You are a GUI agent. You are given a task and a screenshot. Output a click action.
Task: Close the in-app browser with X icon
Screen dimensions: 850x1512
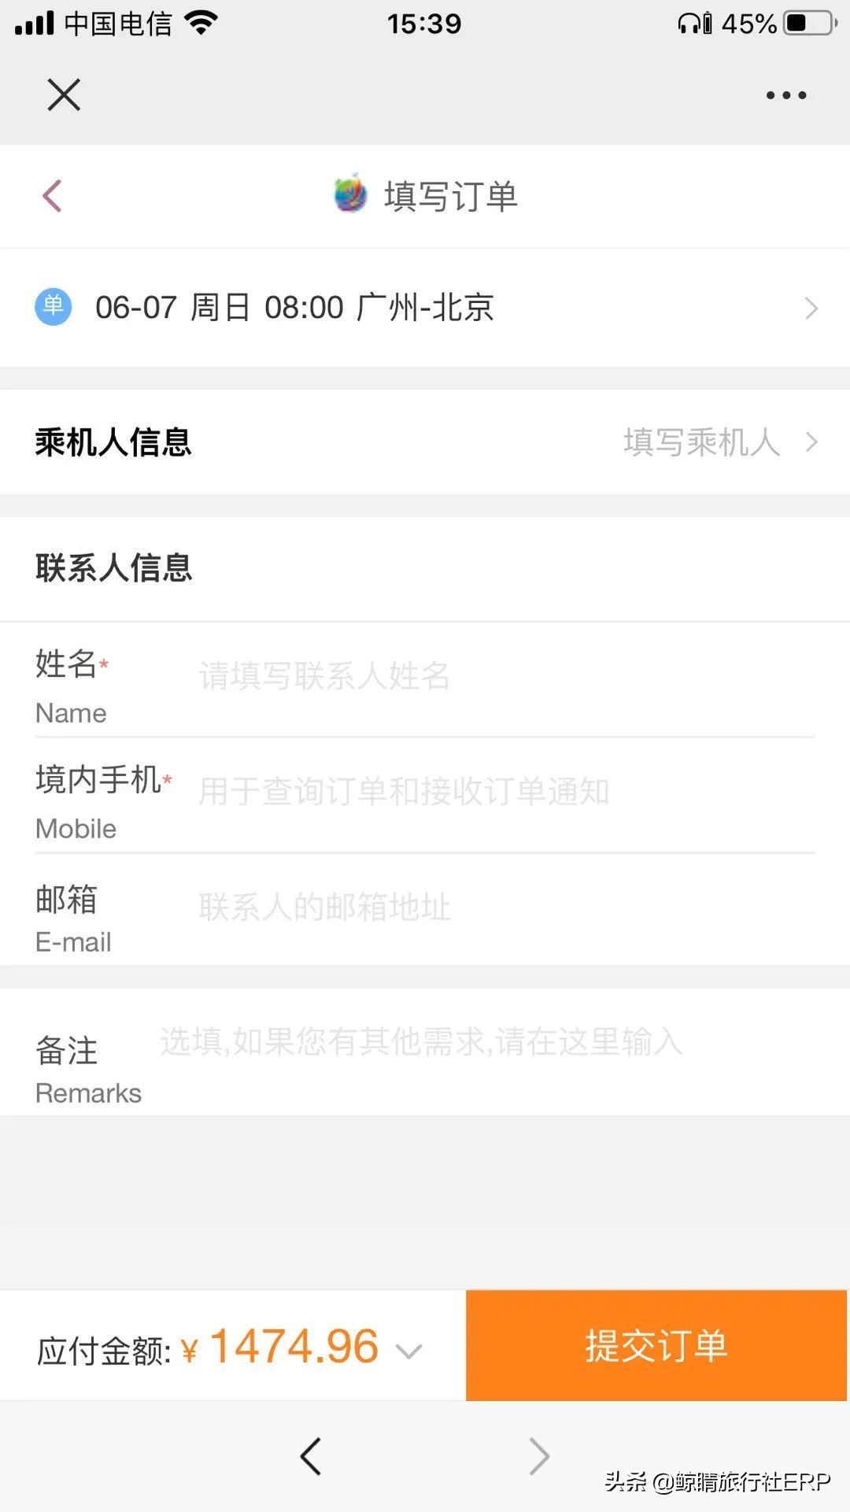pos(64,95)
